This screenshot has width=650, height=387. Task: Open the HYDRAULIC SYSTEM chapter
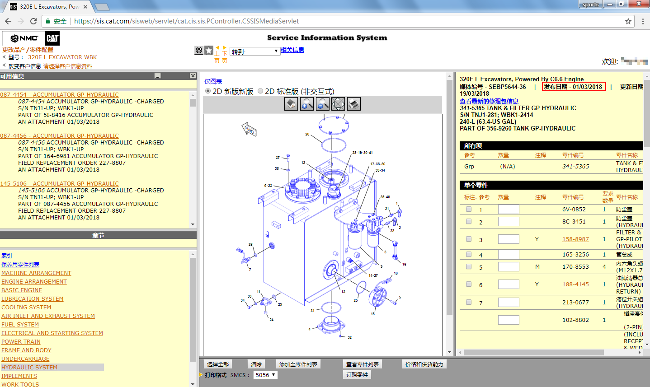coord(29,368)
